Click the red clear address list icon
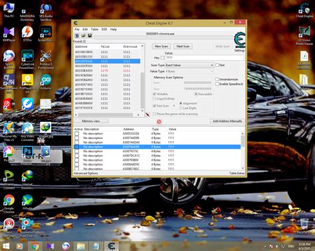The width and height of the screenshot is (315, 251). [x=159, y=122]
